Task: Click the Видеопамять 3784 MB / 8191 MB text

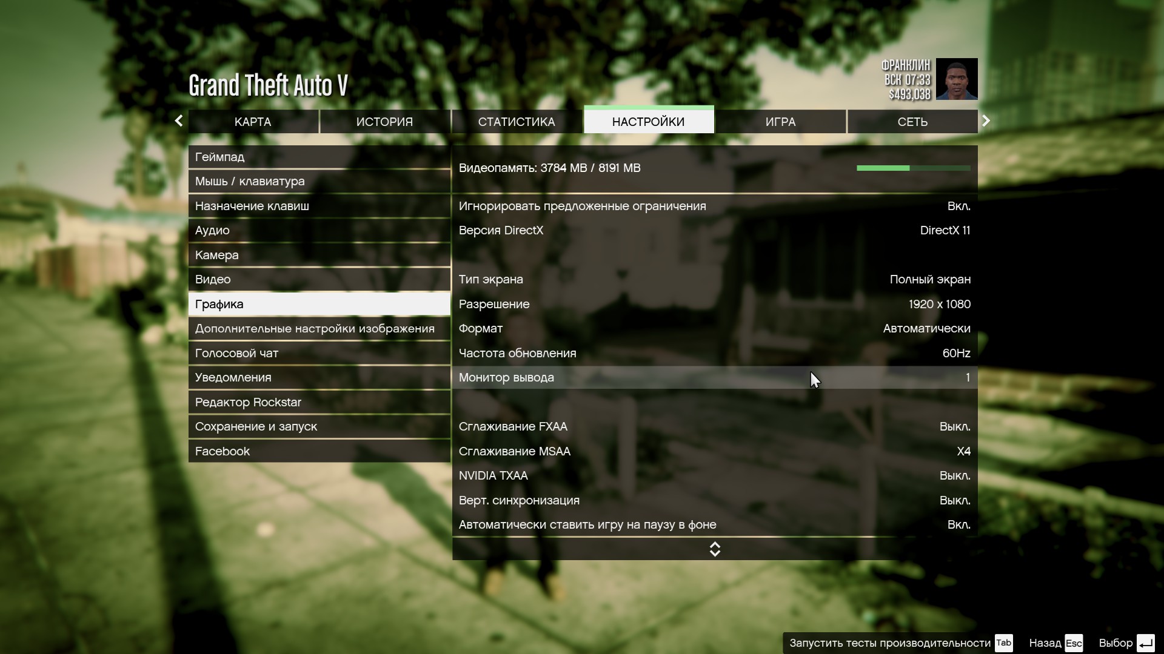Action: [x=549, y=168]
